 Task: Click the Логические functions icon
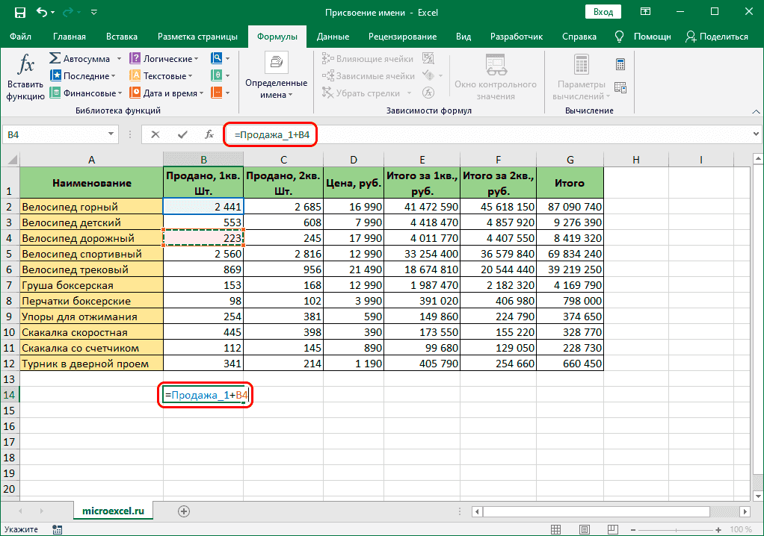[135, 57]
